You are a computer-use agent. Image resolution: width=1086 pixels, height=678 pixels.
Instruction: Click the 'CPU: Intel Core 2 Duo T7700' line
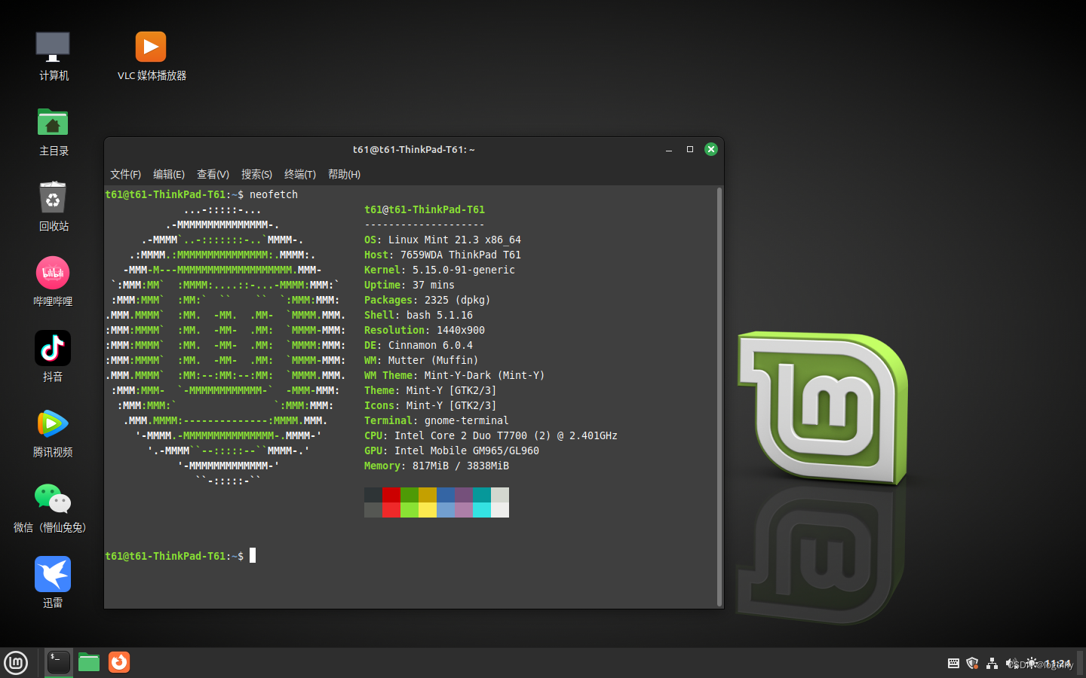[491, 435]
